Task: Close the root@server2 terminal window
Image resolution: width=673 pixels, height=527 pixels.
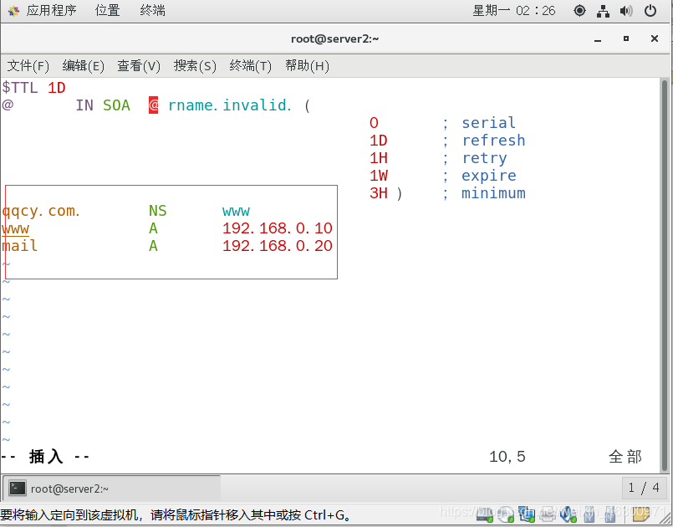Action: point(655,38)
